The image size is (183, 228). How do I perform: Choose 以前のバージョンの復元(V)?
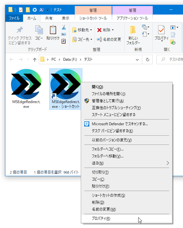(x=127, y=140)
